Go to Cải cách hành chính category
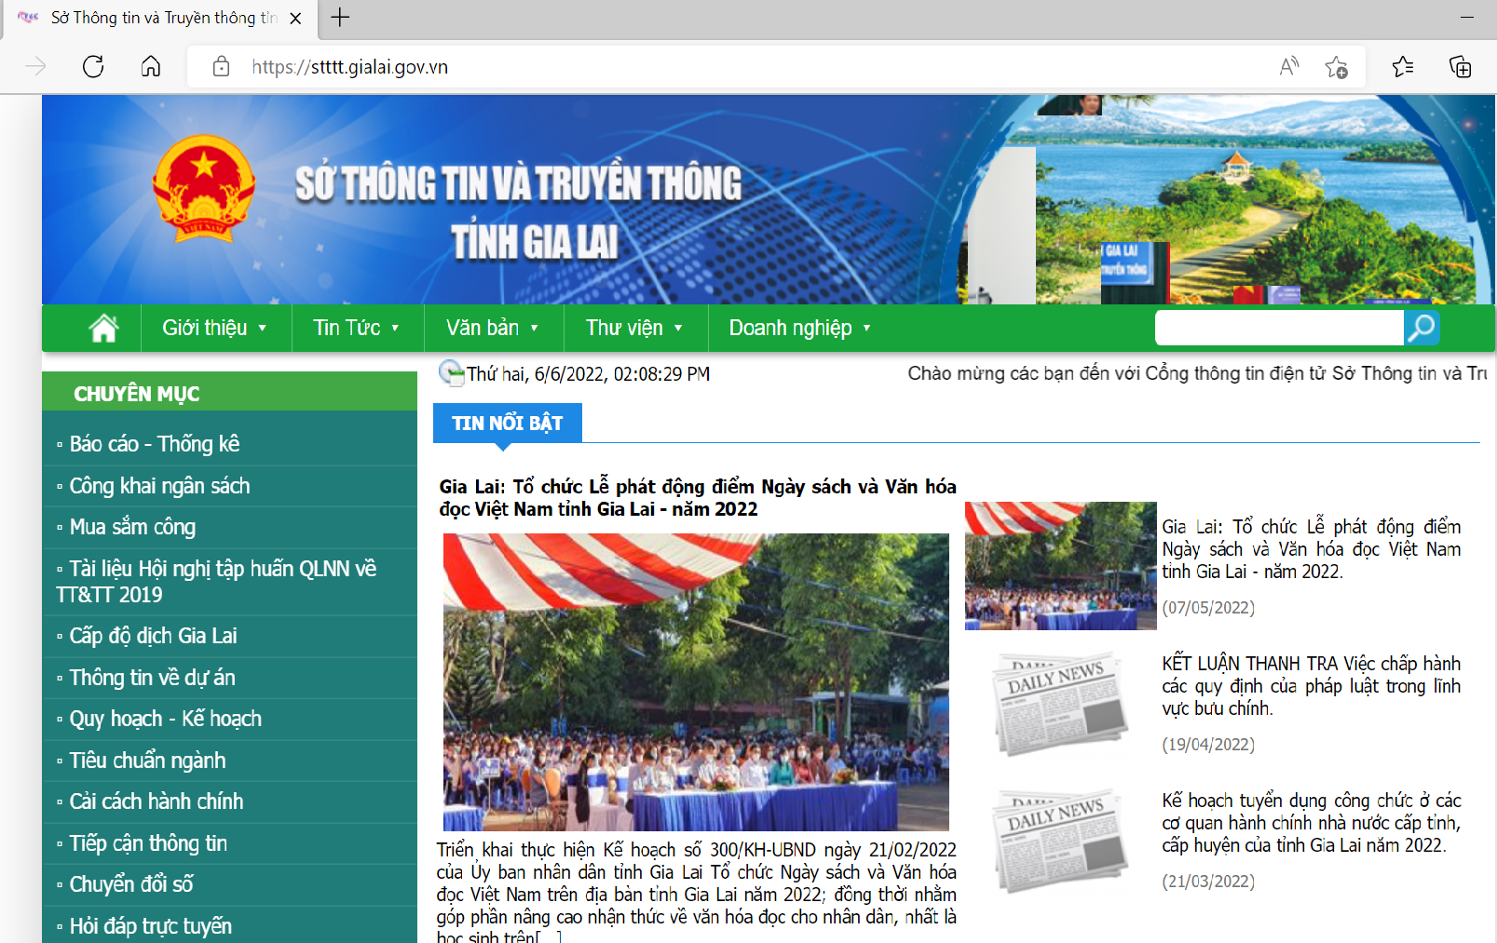The width and height of the screenshot is (1497, 943). click(x=157, y=802)
